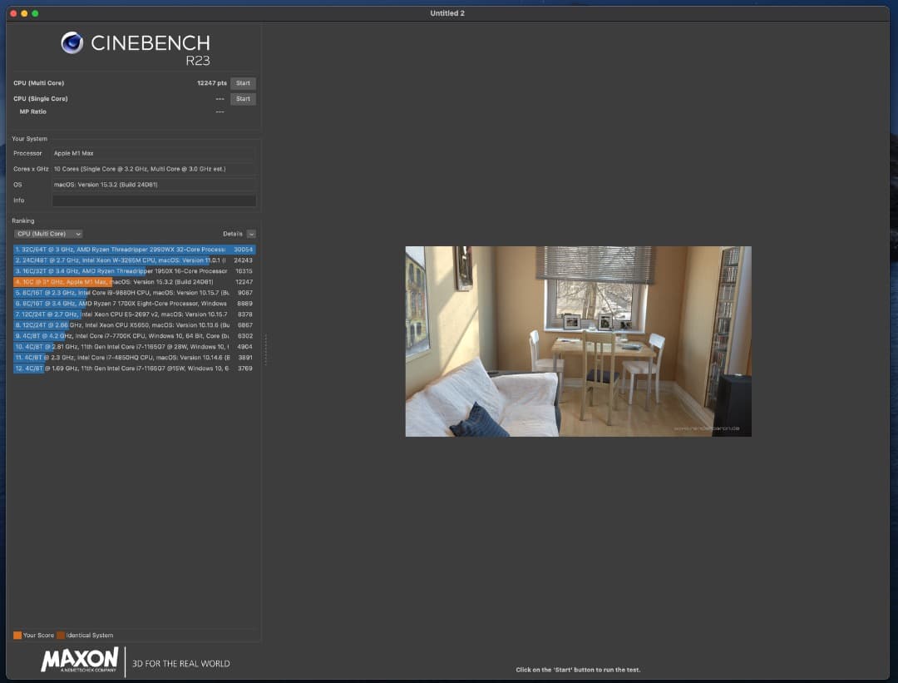
Task: Start the CPU Multi Core test
Action: click(x=243, y=83)
